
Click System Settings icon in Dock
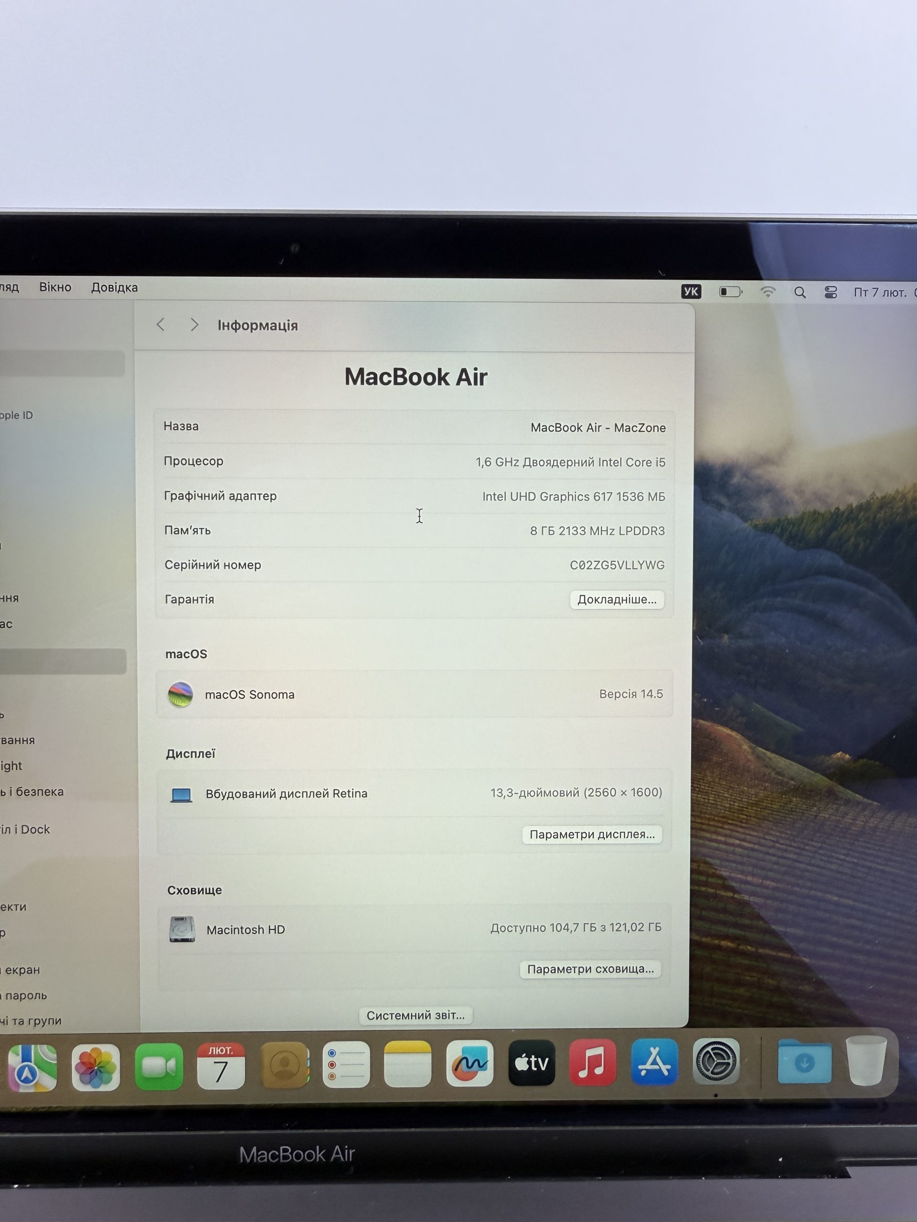click(716, 1061)
